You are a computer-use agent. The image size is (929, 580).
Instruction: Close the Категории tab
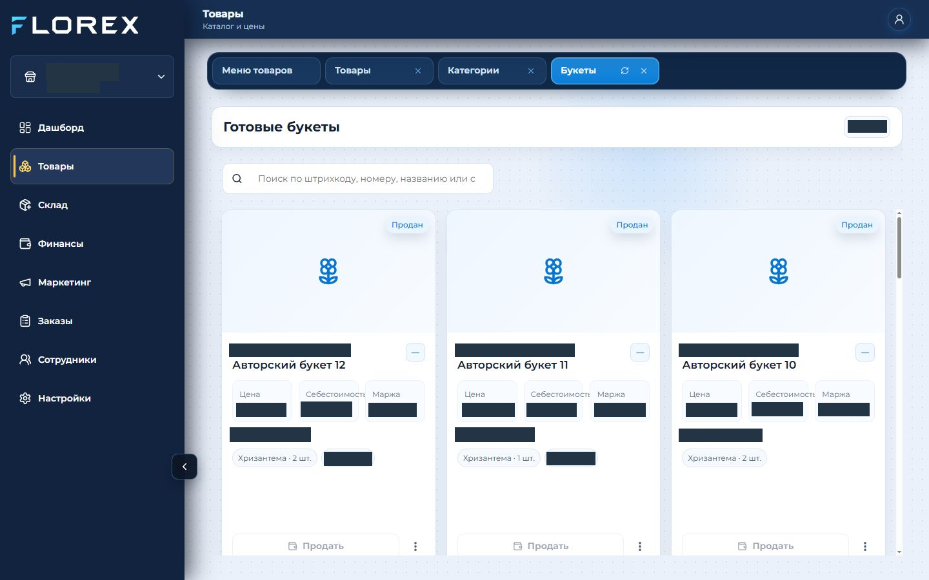point(531,71)
